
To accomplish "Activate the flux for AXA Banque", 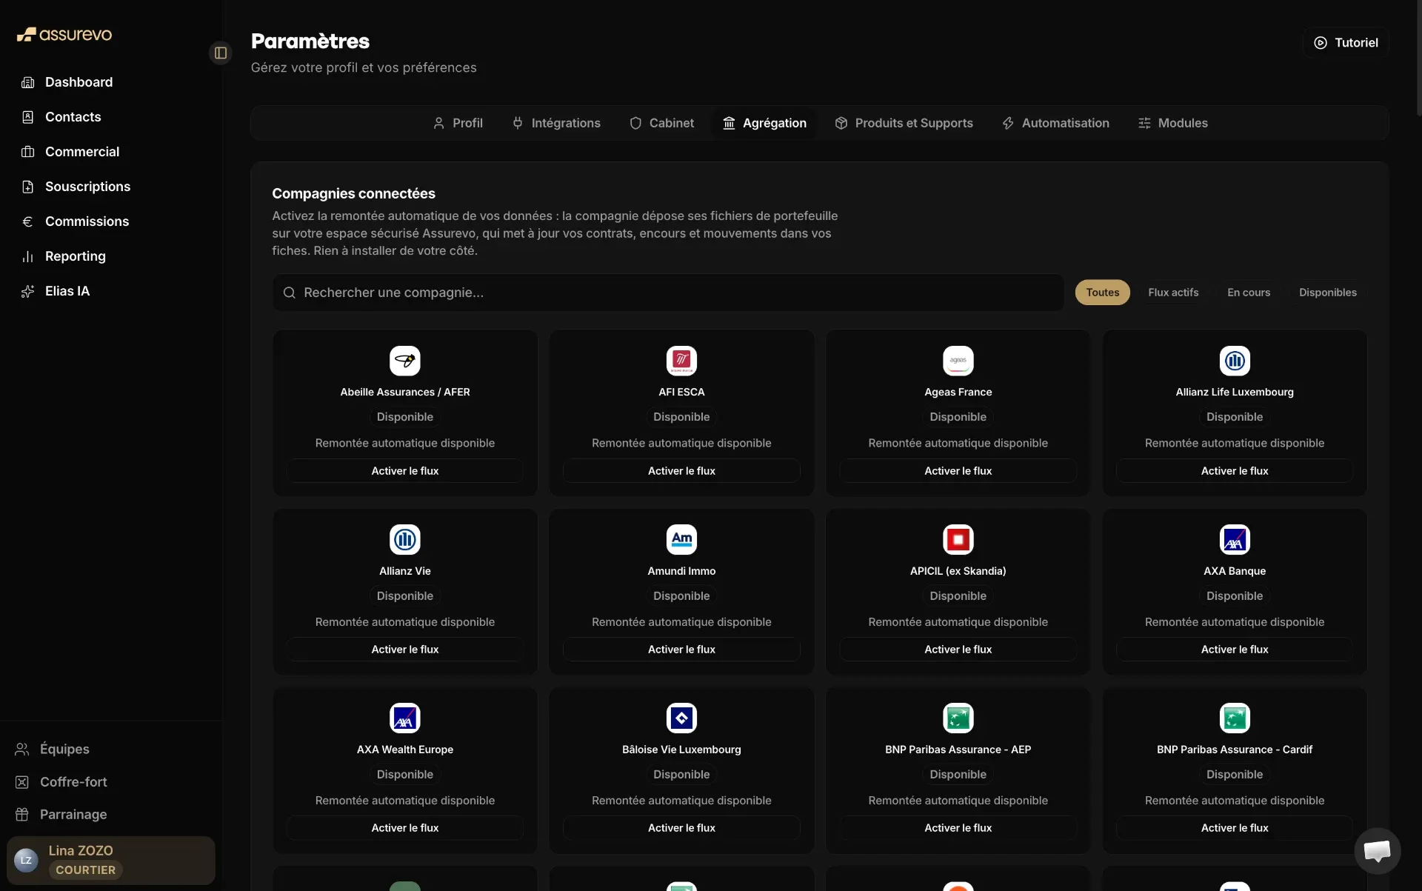I will [x=1235, y=650].
